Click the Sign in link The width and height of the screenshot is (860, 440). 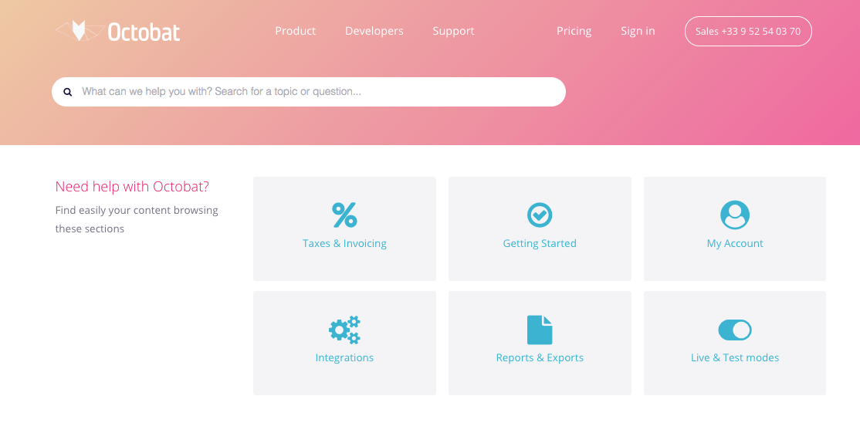coord(638,31)
